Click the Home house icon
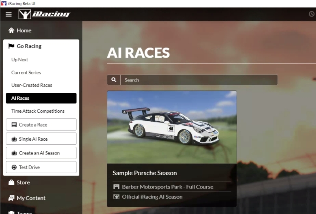 (x=11, y=30)
